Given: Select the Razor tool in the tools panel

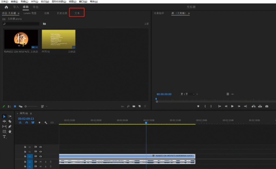Looking at the screenshot, I should pos(10,121).
